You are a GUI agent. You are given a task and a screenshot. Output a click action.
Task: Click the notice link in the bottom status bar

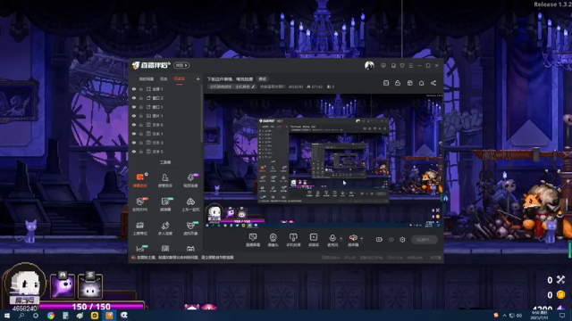click(185, 258)
